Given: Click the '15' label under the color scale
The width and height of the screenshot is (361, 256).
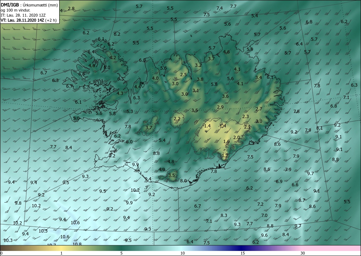Looking at the screenshot, I should point(243,253).
